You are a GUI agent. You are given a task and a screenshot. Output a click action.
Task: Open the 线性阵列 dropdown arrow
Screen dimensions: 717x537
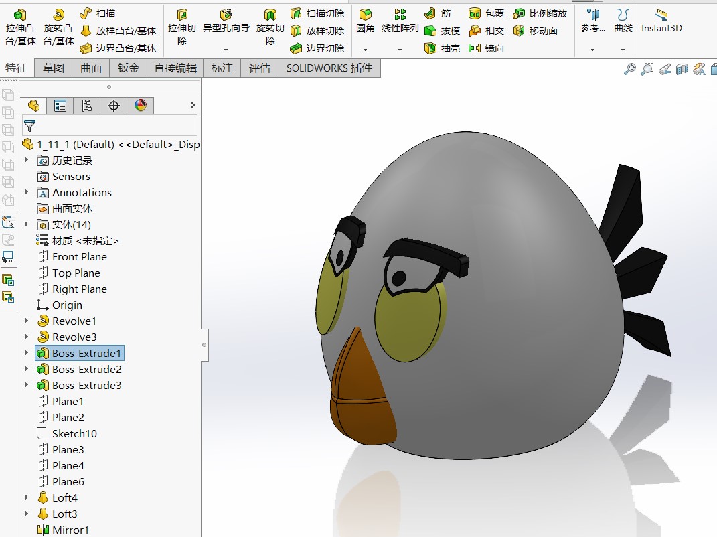400,50
